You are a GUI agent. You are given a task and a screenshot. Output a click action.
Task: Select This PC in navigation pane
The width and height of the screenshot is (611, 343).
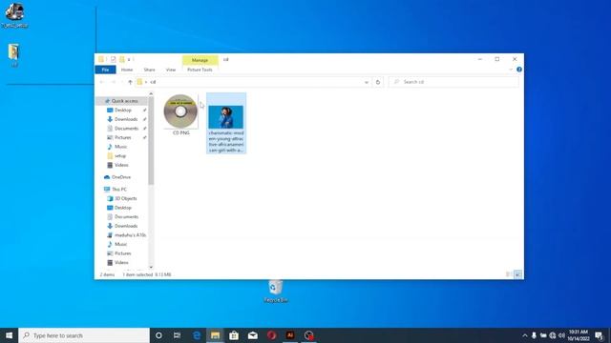click(118, 190)
